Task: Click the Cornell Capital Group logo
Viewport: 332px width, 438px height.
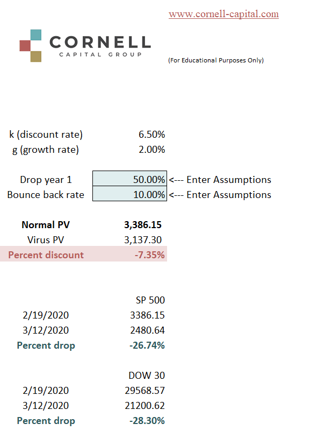Action: click(85, 46)
